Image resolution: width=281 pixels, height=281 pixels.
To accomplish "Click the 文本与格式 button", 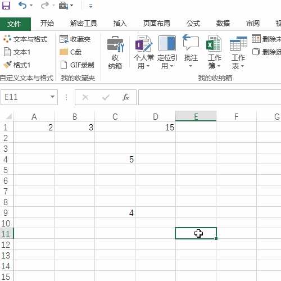I will tap(25, 39).
